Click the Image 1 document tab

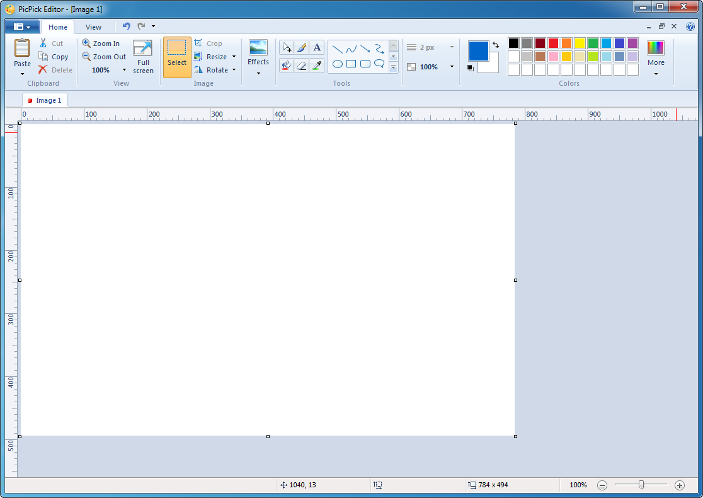tap(45, 100)
